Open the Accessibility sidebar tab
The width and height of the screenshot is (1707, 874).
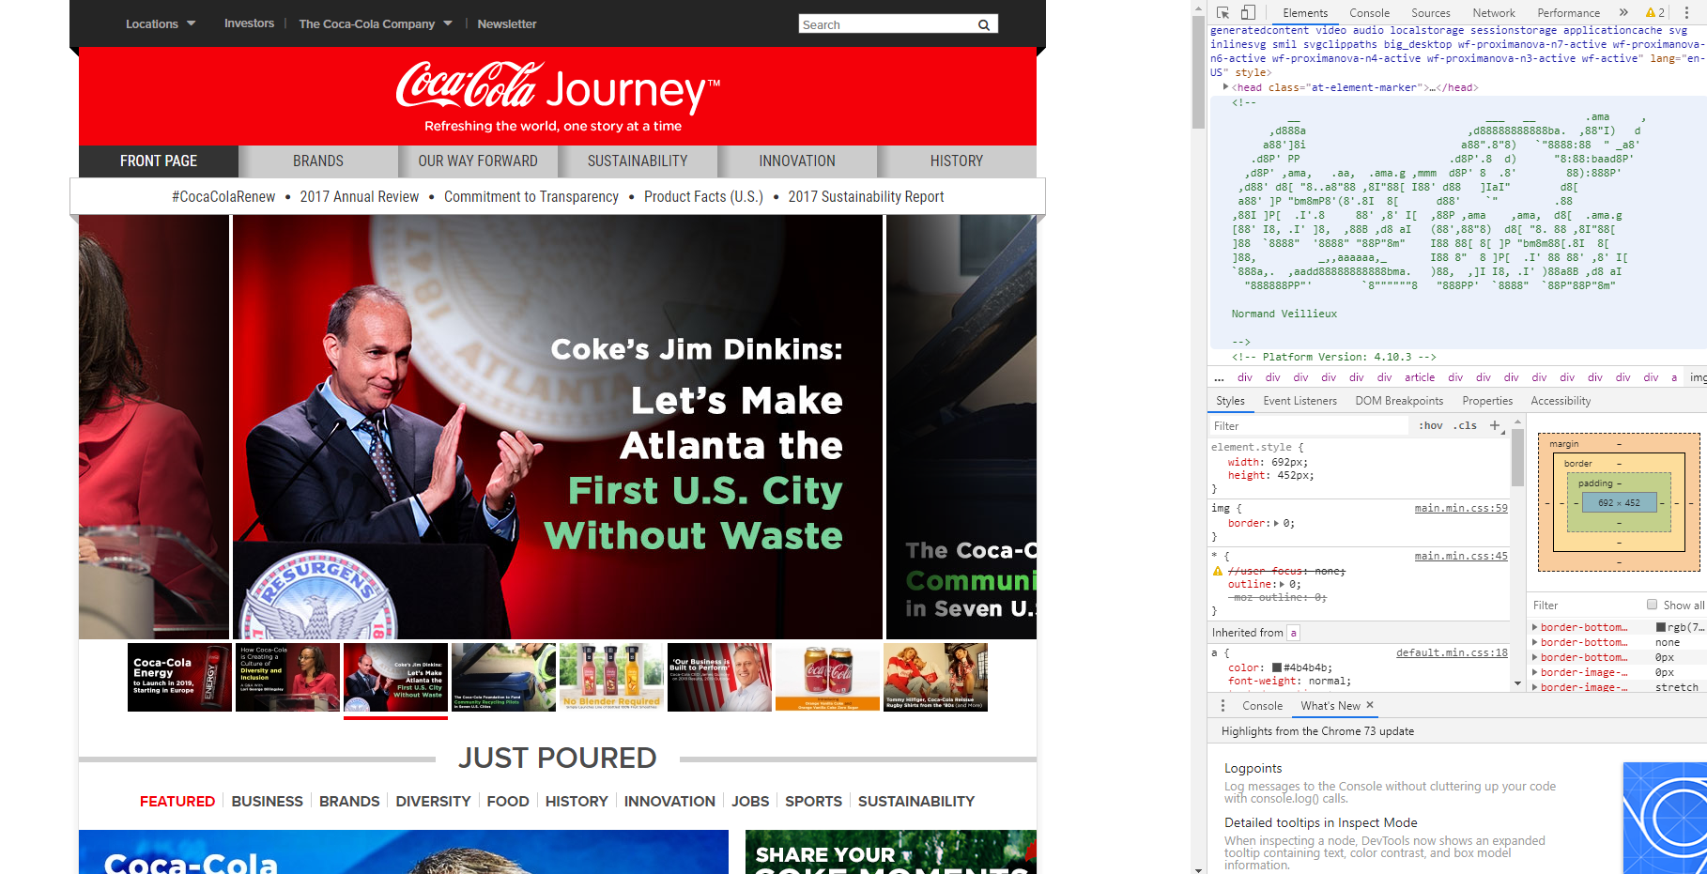pyautogui.click(x=1561, y=401)
